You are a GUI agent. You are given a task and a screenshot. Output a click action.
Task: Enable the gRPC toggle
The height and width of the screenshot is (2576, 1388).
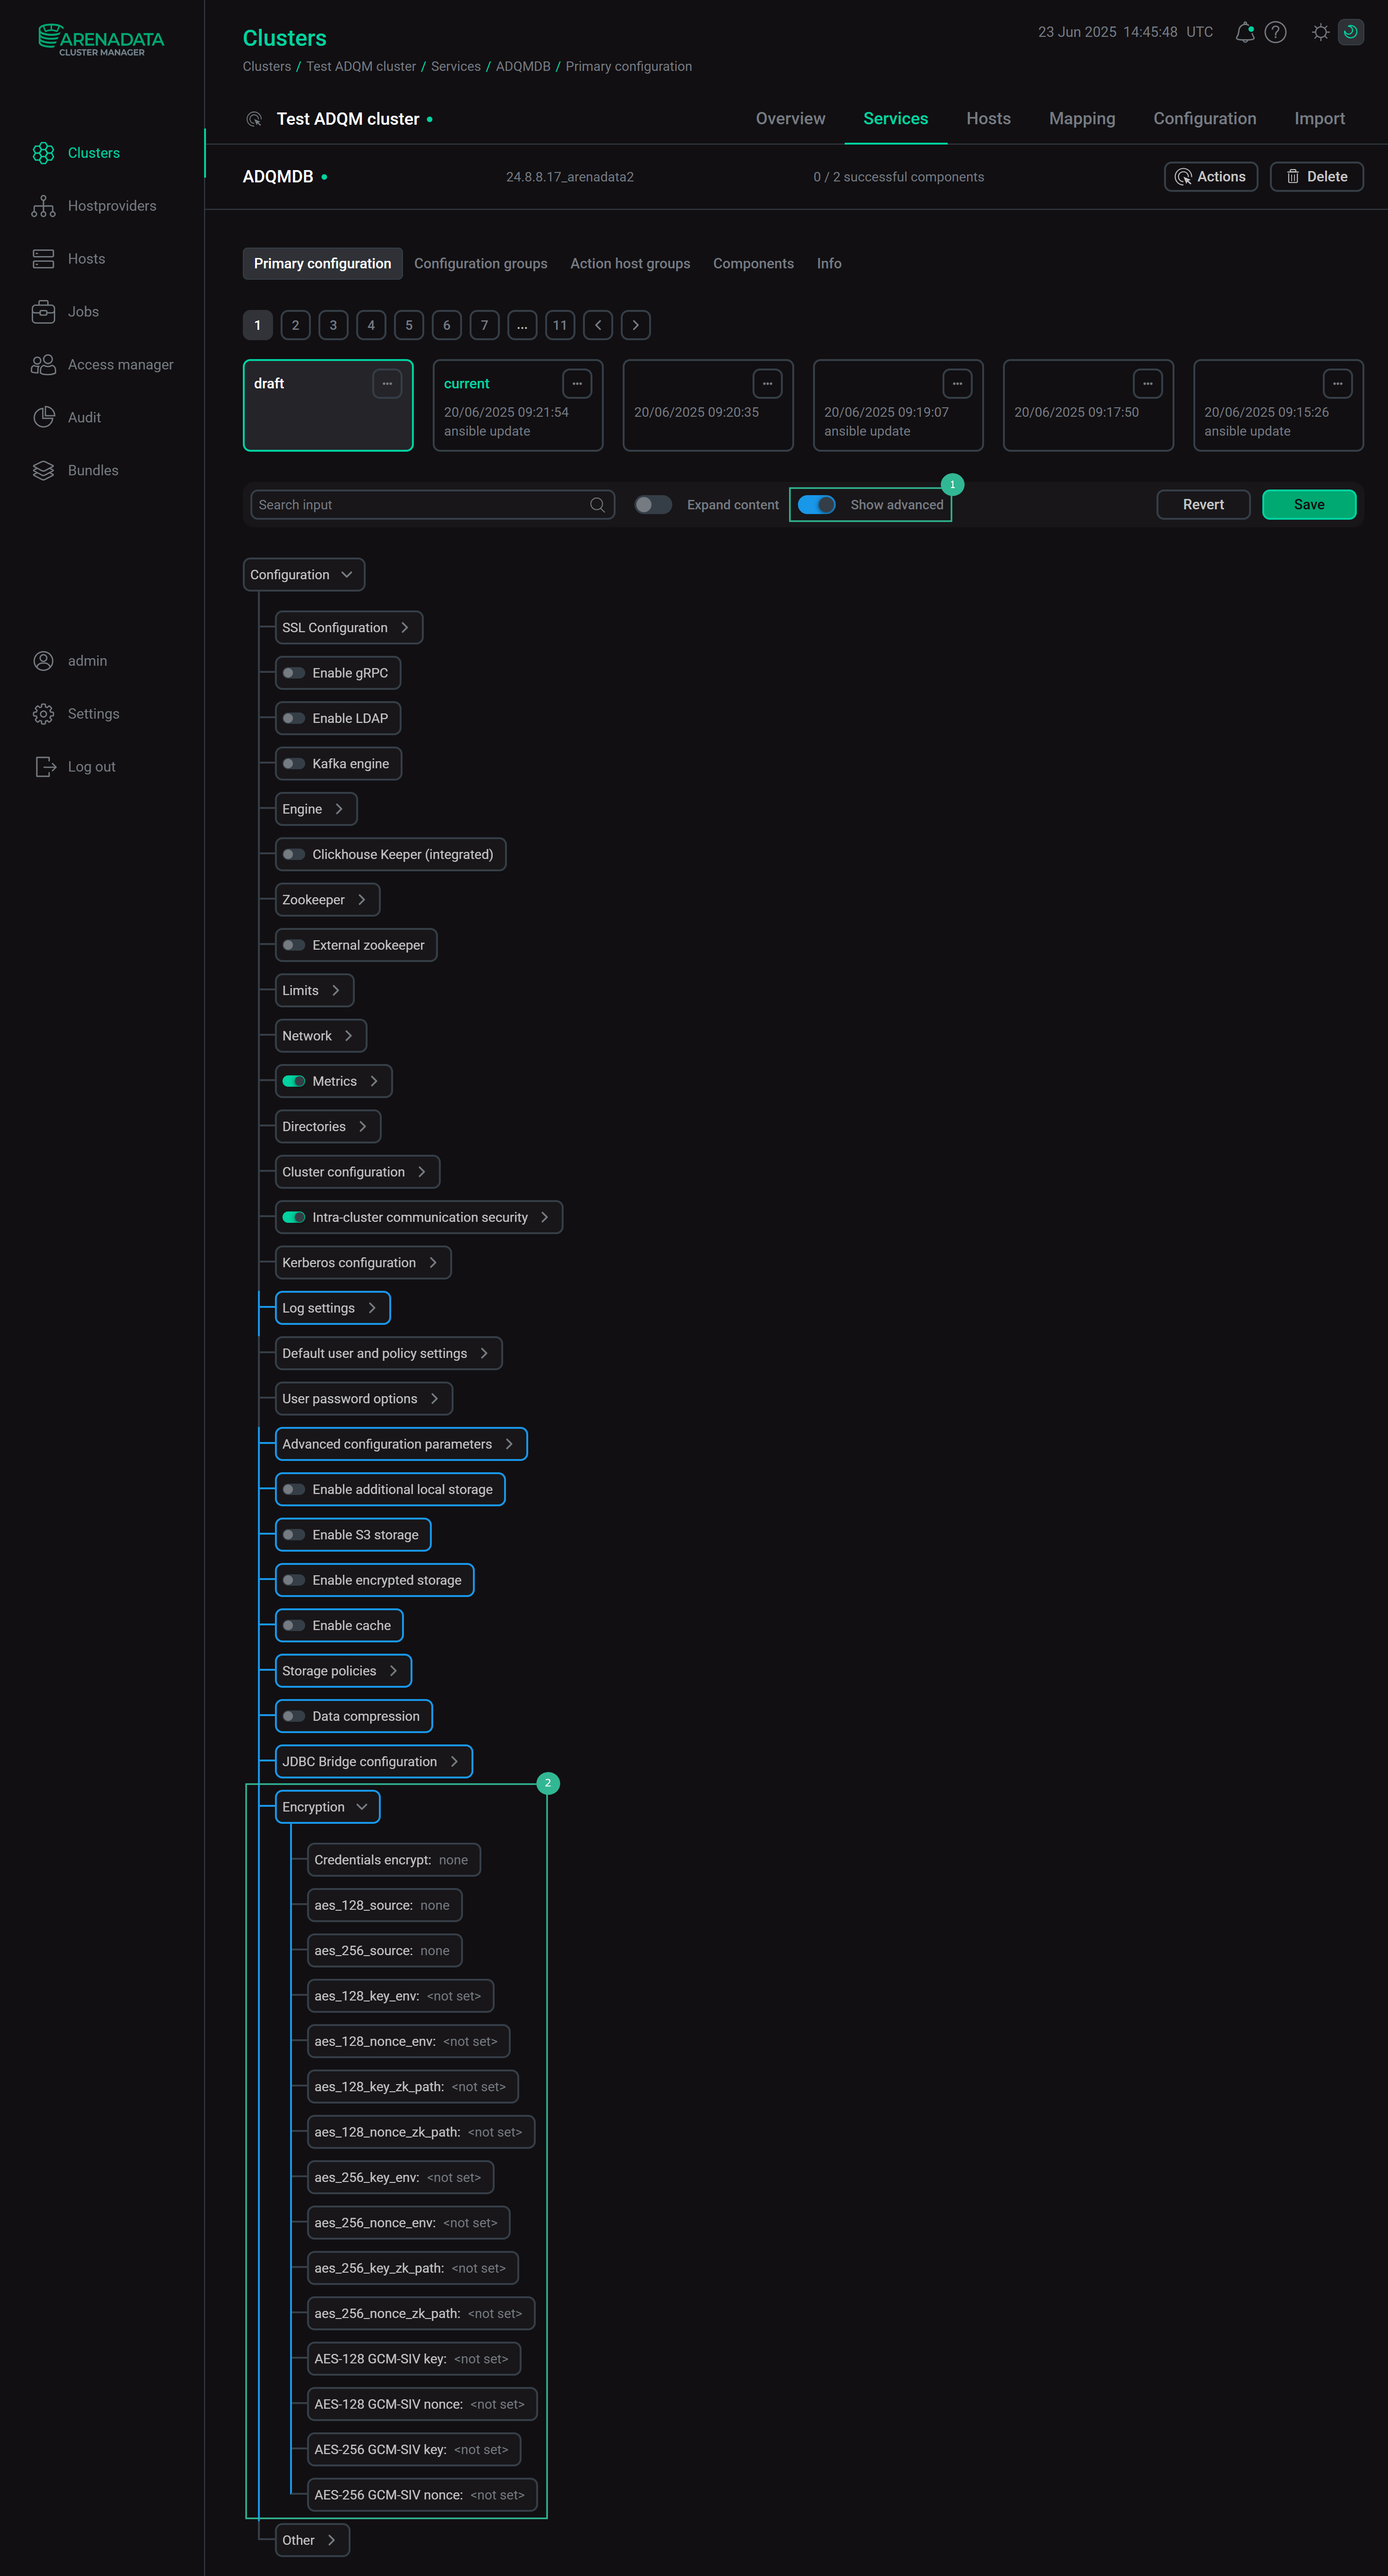(294, 673)
